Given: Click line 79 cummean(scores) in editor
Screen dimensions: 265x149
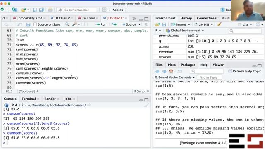Looking at the screenshot, I should coord(31,83).
